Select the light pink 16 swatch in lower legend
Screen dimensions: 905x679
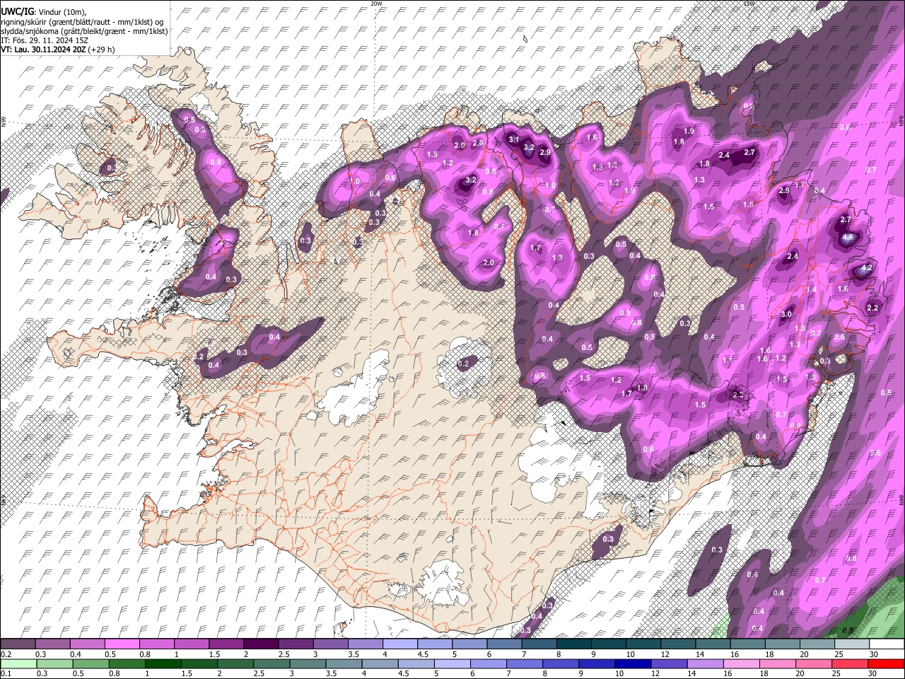740,664
